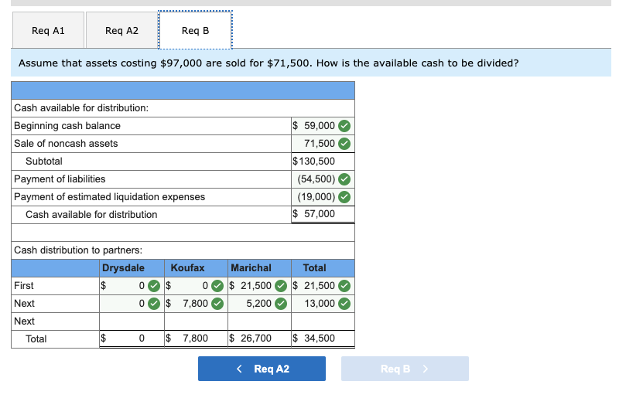Switch to the Req A2 tab
The width and height of the screenshot is (626, 398).
(x=121, y=30)
